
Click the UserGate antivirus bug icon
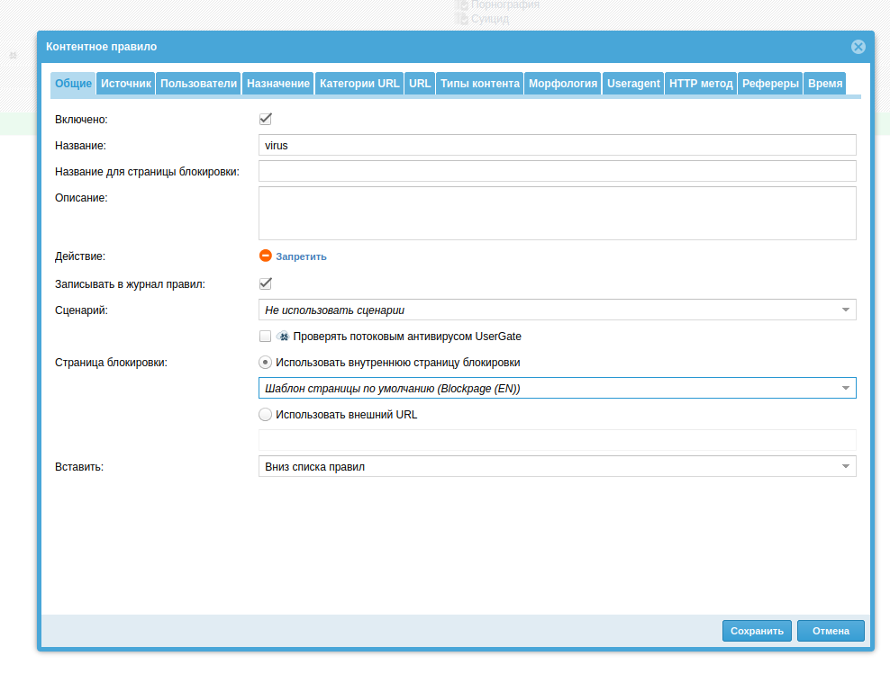pyautogui.click(x=283, y=337)
